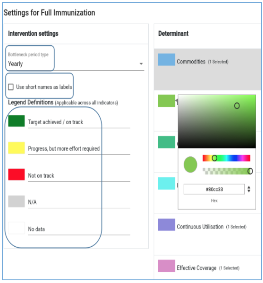Click the teal green determinant swatch
This screenshot has height=283, width=263.
(166, 142)
